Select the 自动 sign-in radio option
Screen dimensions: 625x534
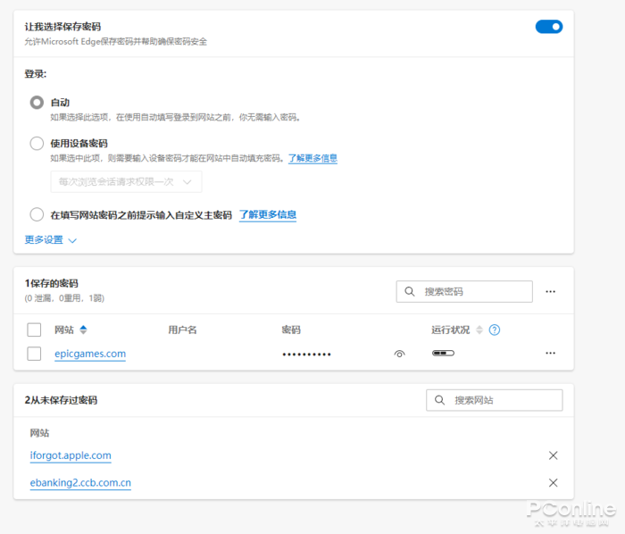click(x=37, y=103)
